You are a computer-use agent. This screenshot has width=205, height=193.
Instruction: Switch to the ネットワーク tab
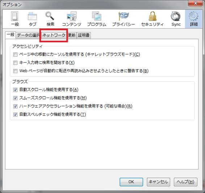click(54, 35)
